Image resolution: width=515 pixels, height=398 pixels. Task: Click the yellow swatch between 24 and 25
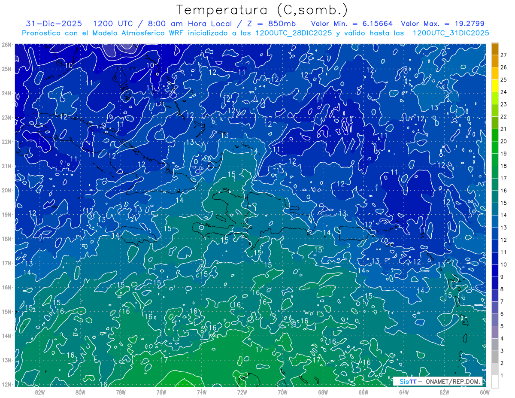[495, 86]
